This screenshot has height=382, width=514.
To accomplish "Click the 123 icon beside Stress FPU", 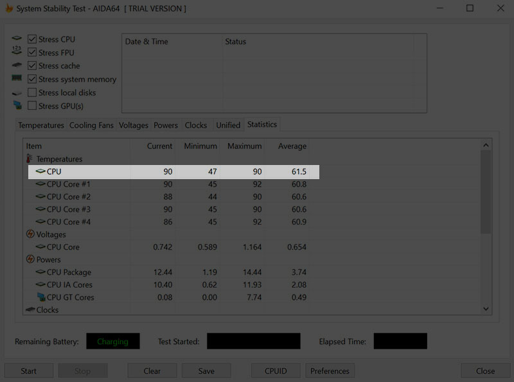I will pyautogui.click(x=17, y=50).
